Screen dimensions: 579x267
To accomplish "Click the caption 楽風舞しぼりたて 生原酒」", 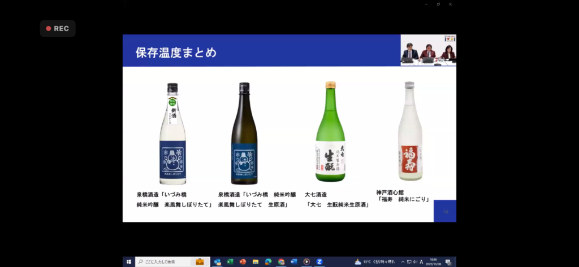I will point(253,205).
